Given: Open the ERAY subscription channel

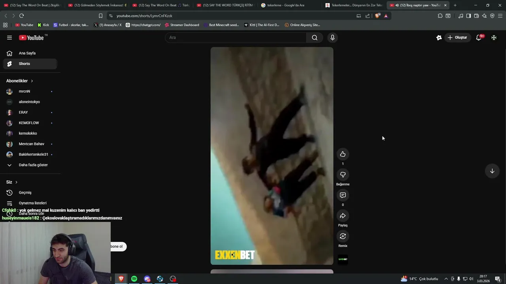Looking at the screenshot, I should pos(30,112).
